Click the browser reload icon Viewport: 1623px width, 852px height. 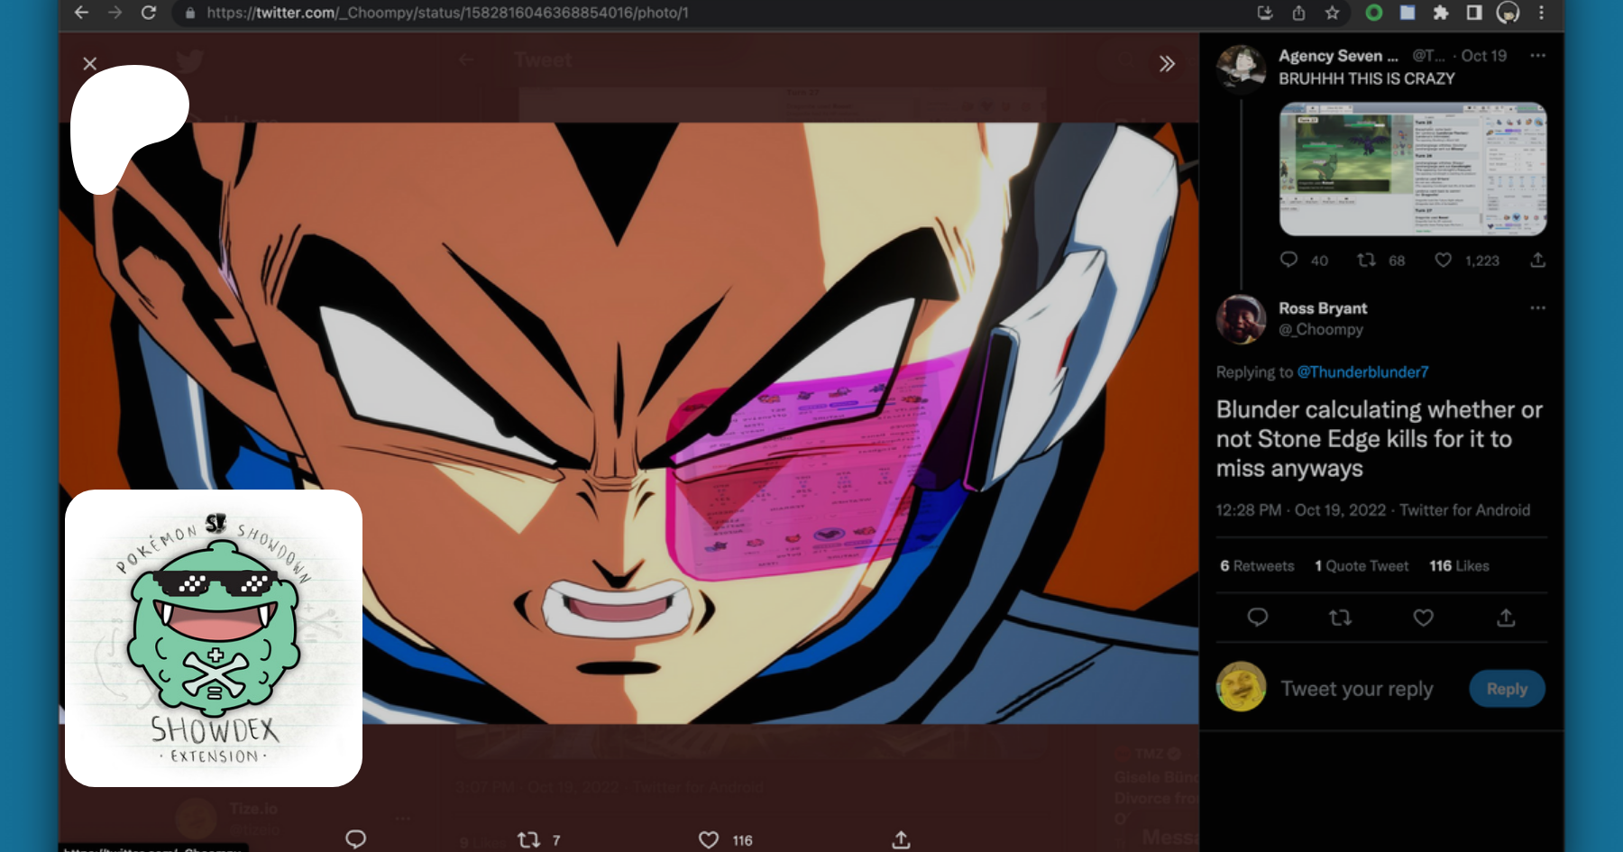pos(149,13)
